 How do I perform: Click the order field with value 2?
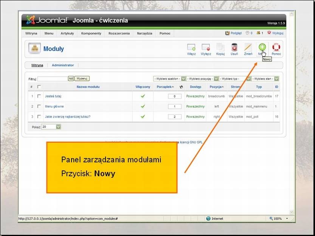pyautogui.click(x=175, y=116)
